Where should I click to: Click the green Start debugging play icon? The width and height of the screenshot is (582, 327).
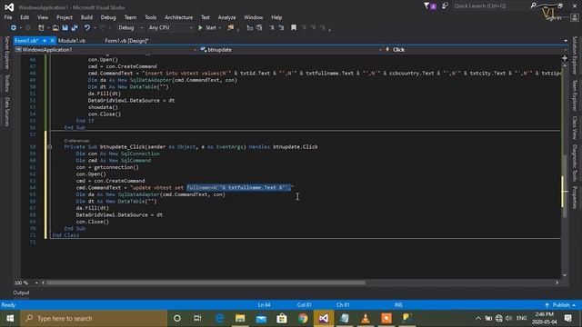click(200, 28)
